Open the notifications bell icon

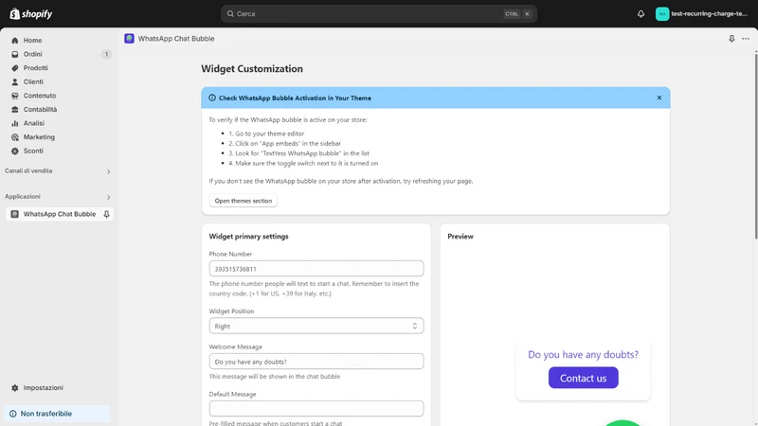(641, 14)
